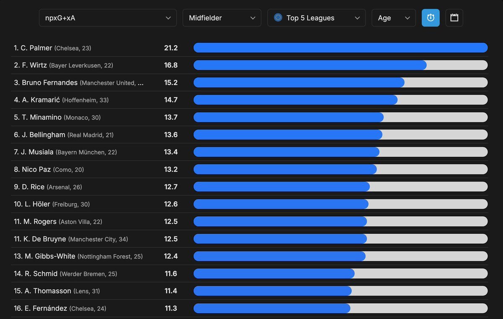Click the calendar icon button

click(454, 18)
